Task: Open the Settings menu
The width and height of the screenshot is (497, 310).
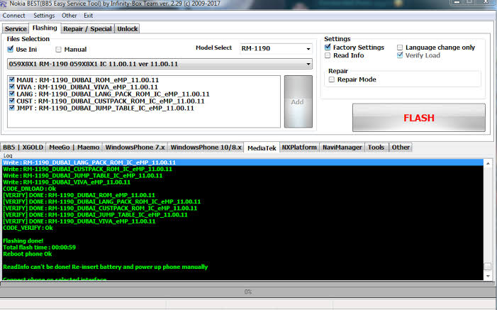Action: (44, 16)
